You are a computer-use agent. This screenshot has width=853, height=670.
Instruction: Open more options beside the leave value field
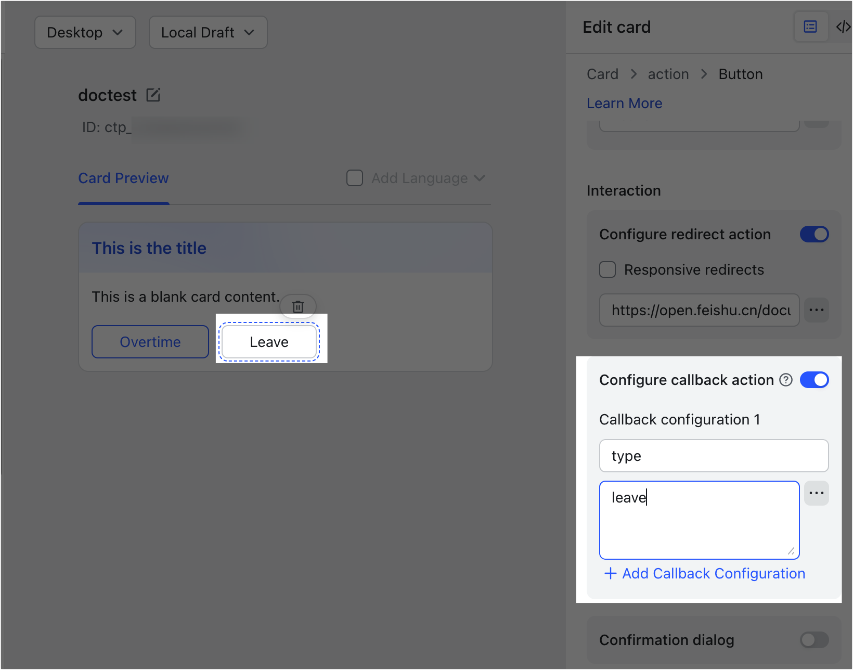click(x=817, y=493)
